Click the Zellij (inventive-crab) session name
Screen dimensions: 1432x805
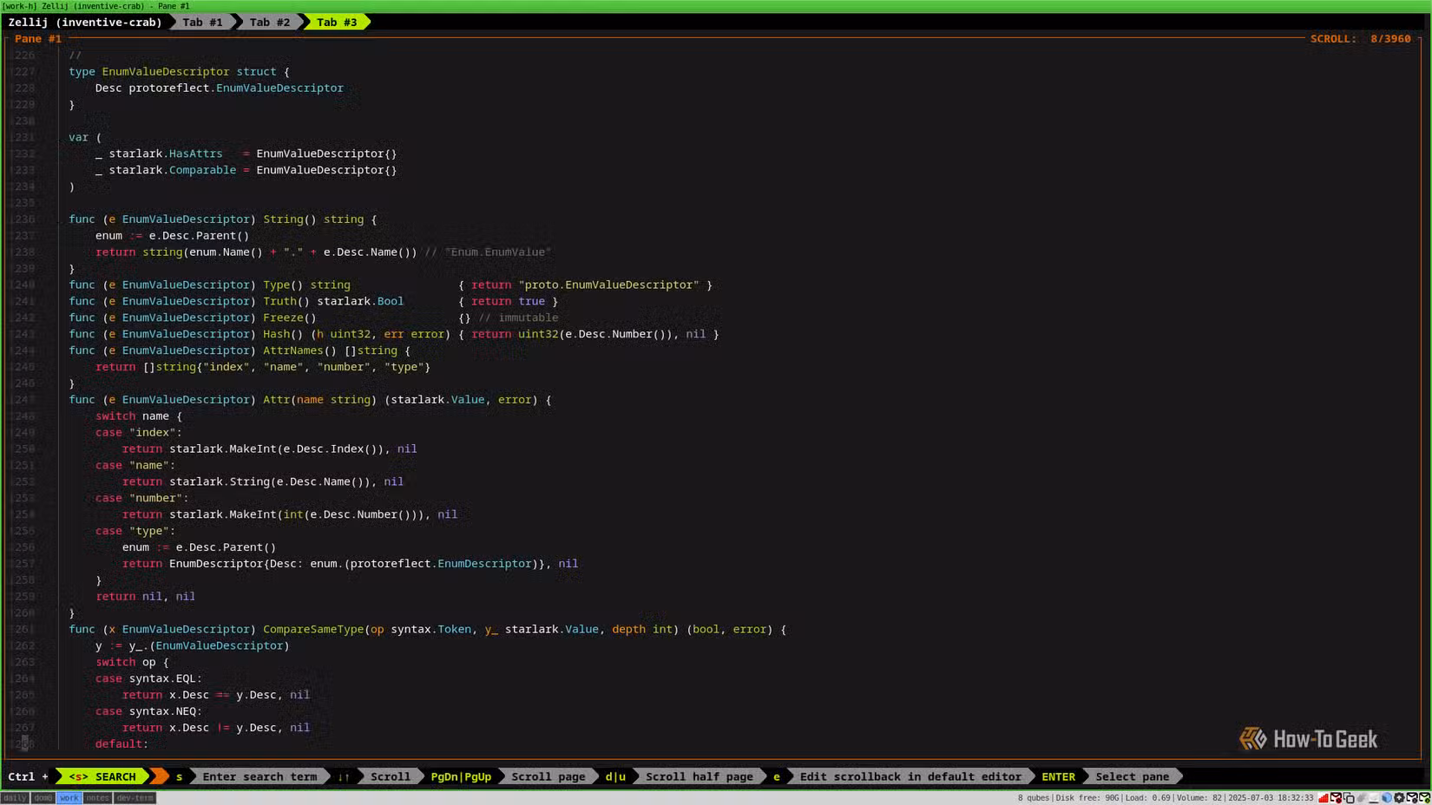tap(85, 23)
